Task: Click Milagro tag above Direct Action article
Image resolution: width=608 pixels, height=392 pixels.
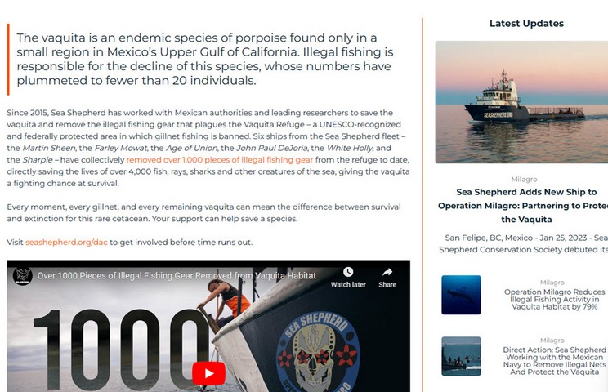Action: click(552, 341)
